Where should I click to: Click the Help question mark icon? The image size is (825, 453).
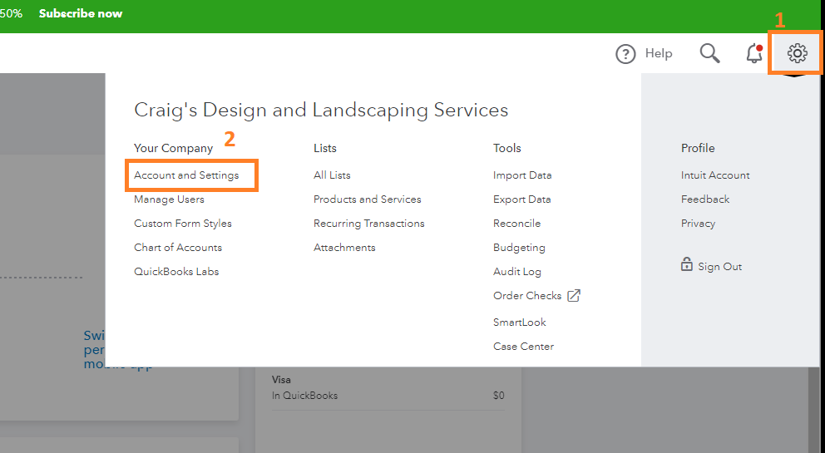pyautogui.click(x=625, y=54)
